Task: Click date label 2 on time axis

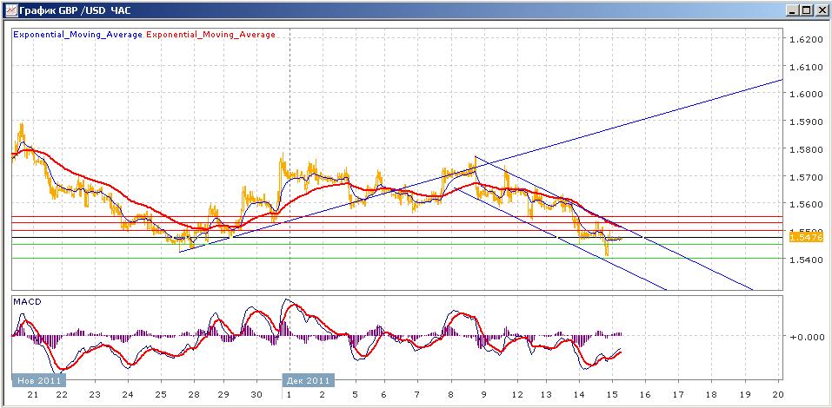Action: (322, 395)
